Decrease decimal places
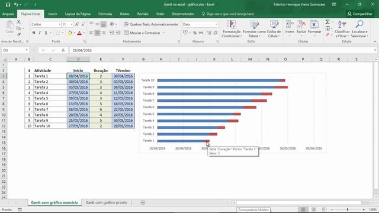 (x=216, y=33)
